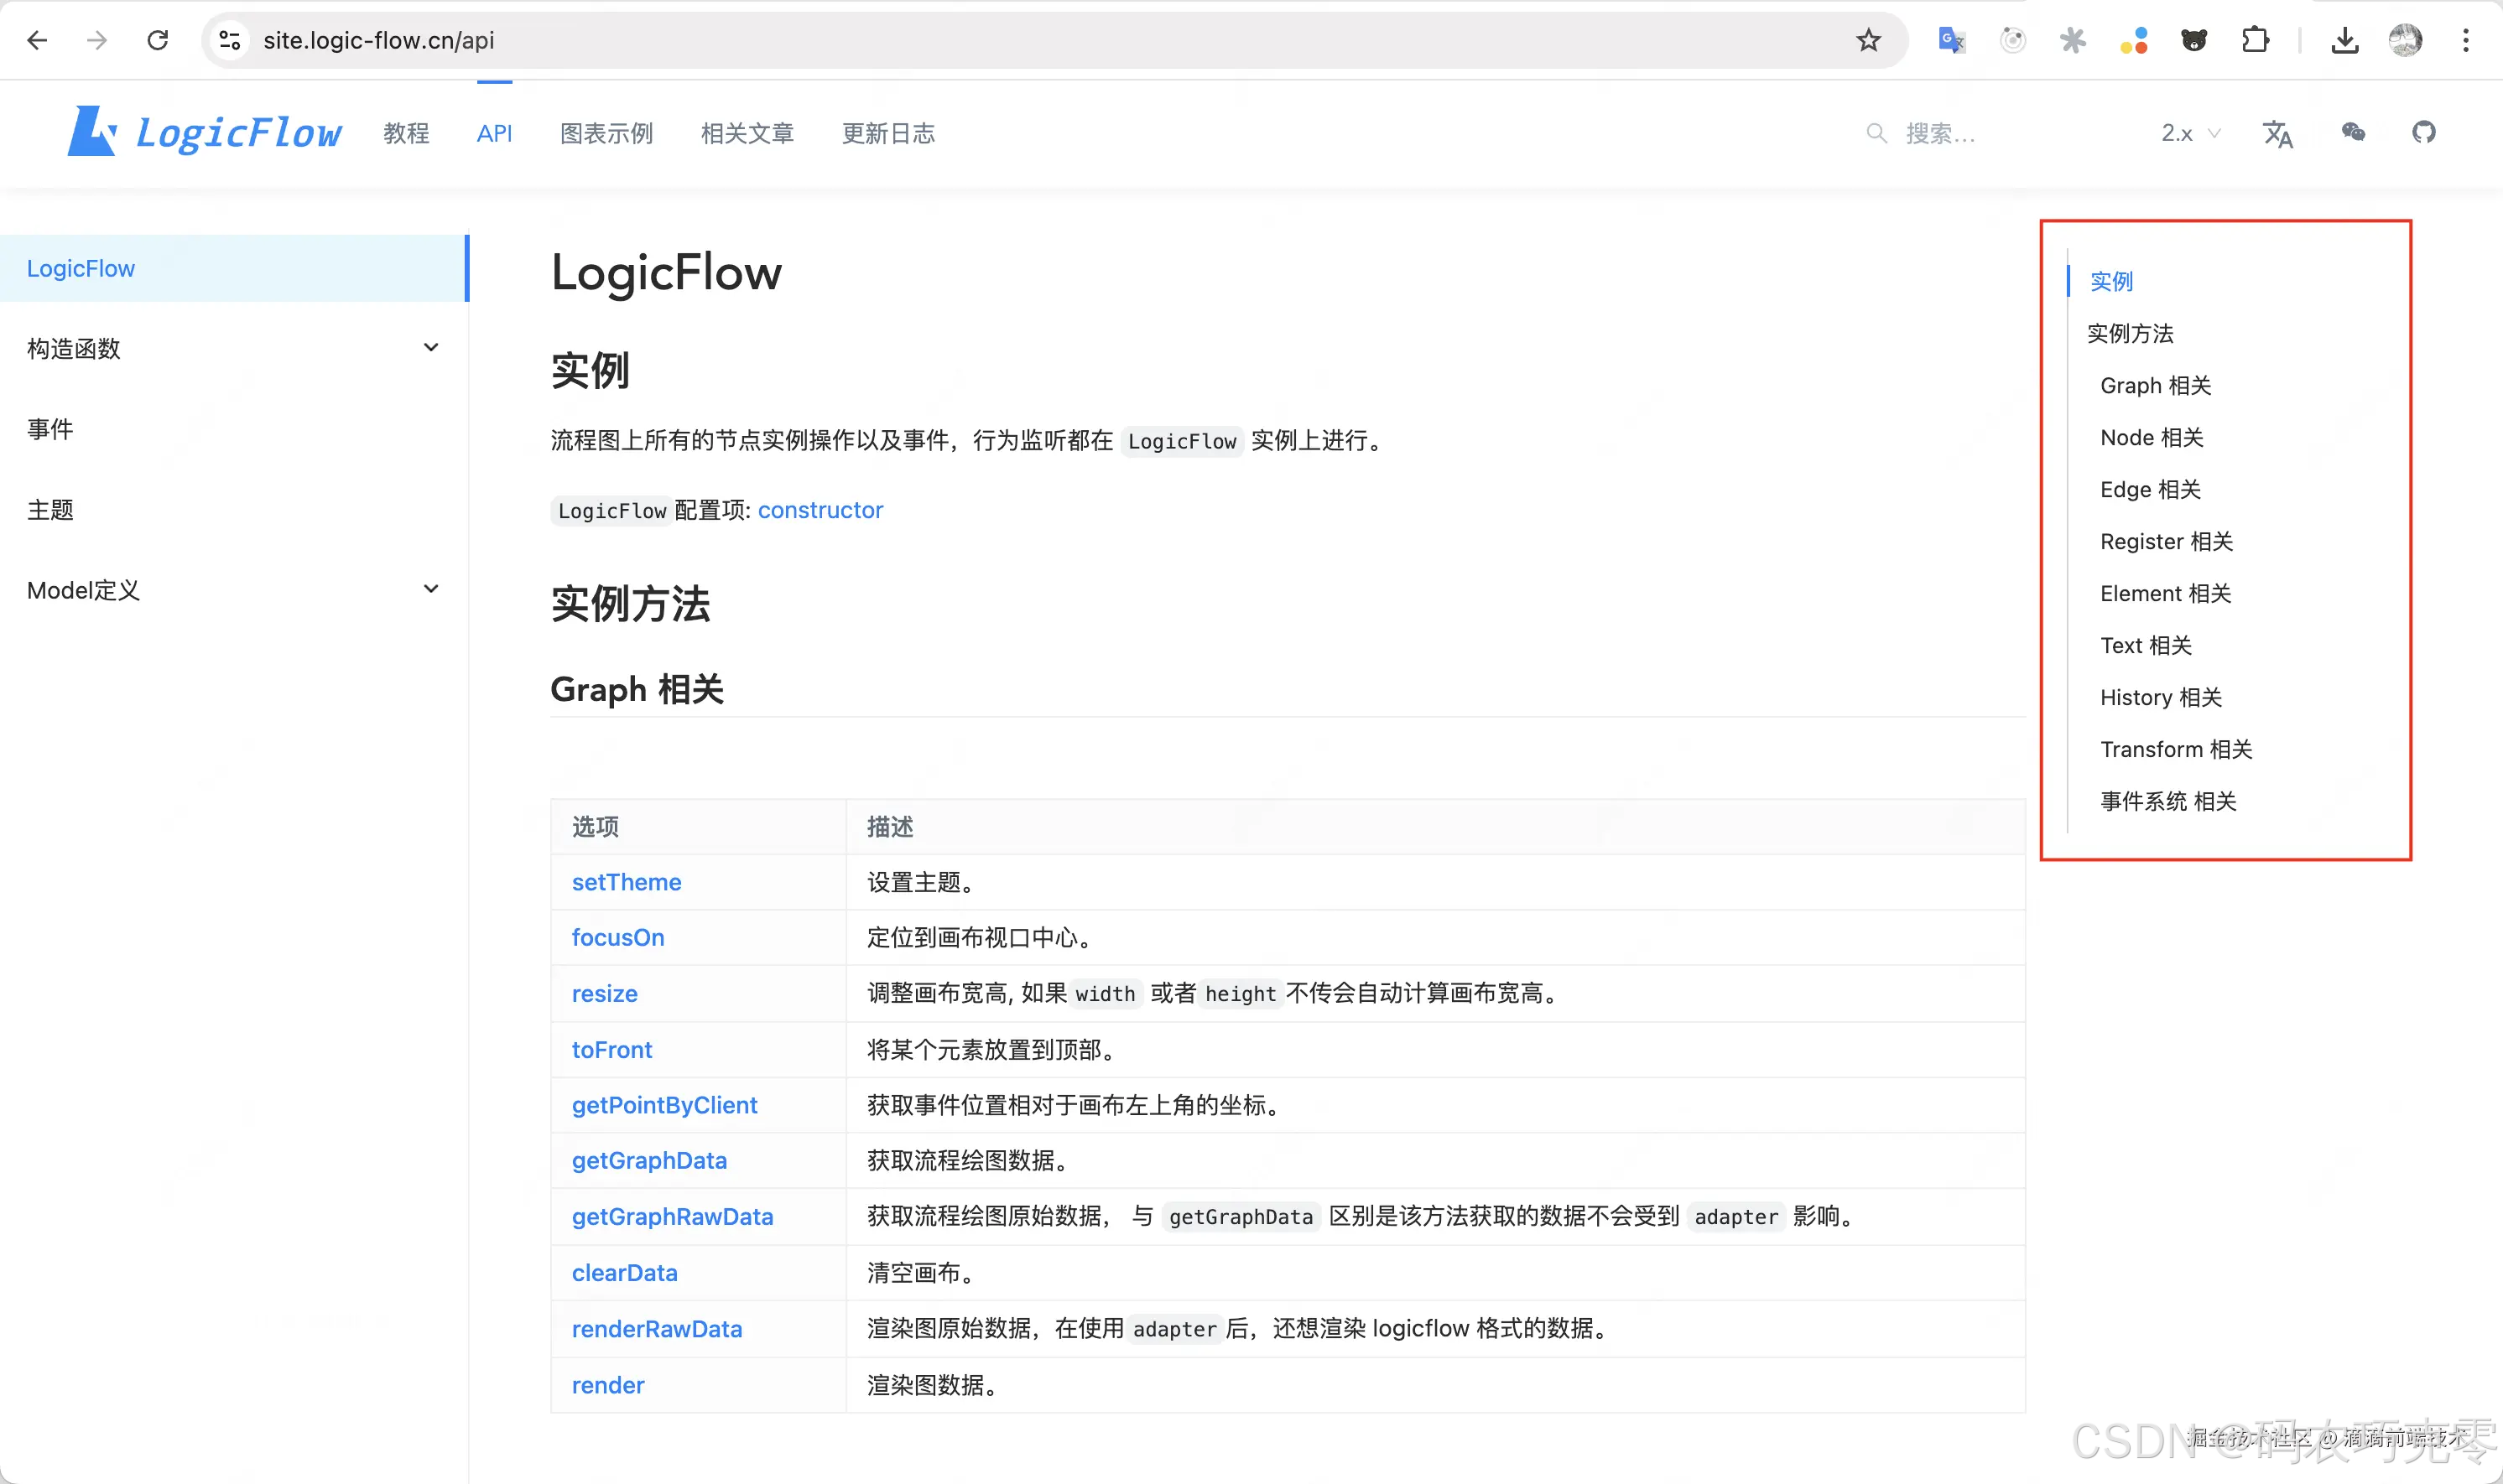Switch language via the translation icon

[2278, 133]
